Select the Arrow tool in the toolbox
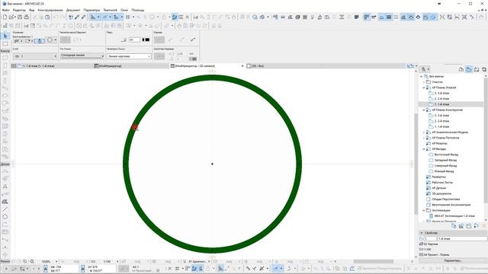The height and width of the screenshot is (274, 488). click(5, 37)
